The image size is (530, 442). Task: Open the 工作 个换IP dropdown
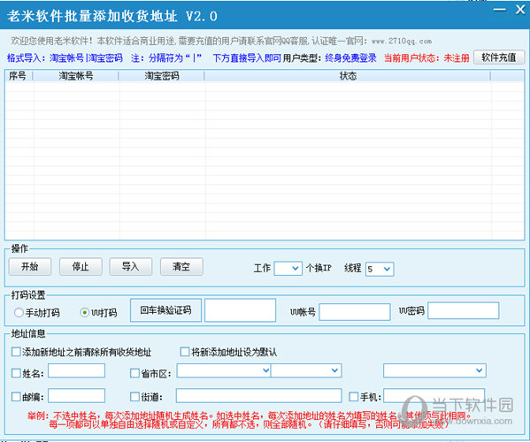[288, 268]
